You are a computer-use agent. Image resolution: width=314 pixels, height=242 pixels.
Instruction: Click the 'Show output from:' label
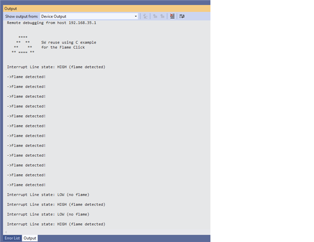coord(21,16)
